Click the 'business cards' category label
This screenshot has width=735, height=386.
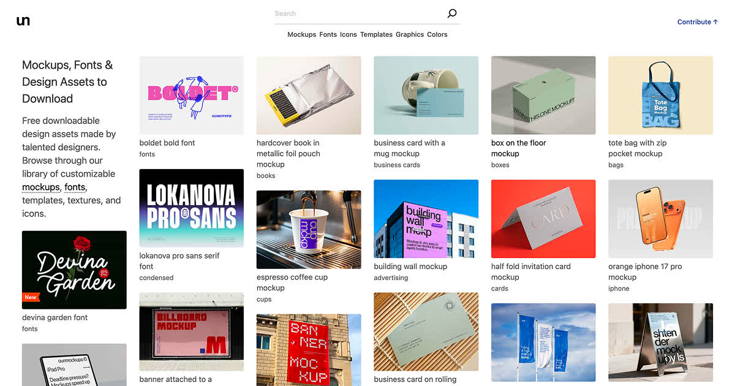397,165
